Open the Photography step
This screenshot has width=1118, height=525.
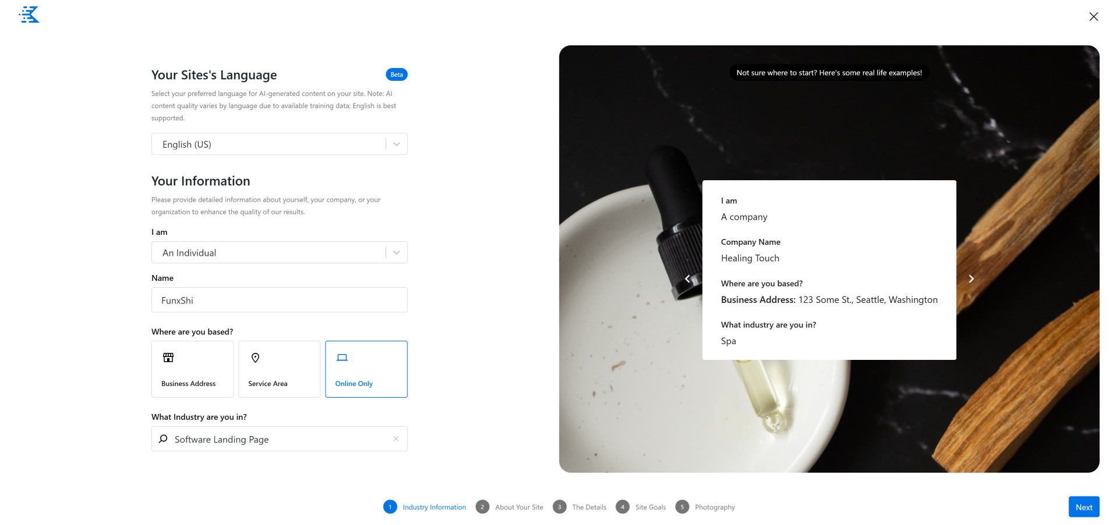click(705, 507)
